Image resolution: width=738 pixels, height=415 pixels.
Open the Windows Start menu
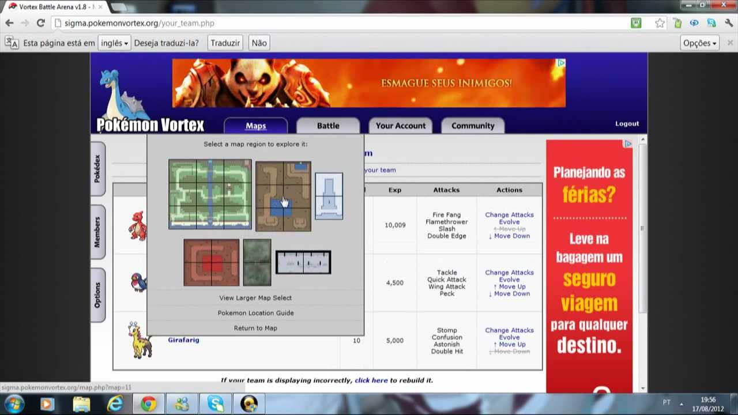coord(14,403)
